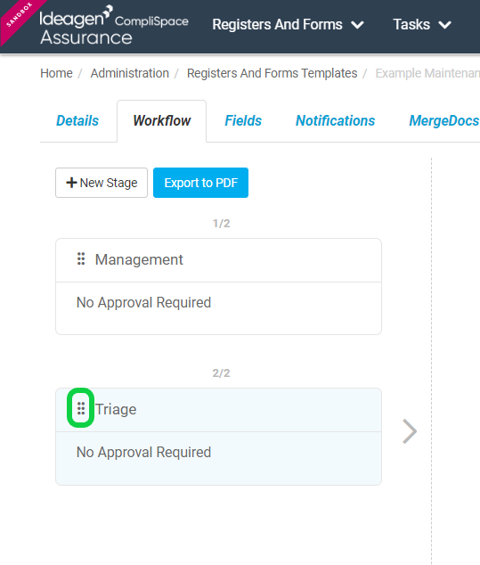Open the MergeDocs tab

click(444, 120)
